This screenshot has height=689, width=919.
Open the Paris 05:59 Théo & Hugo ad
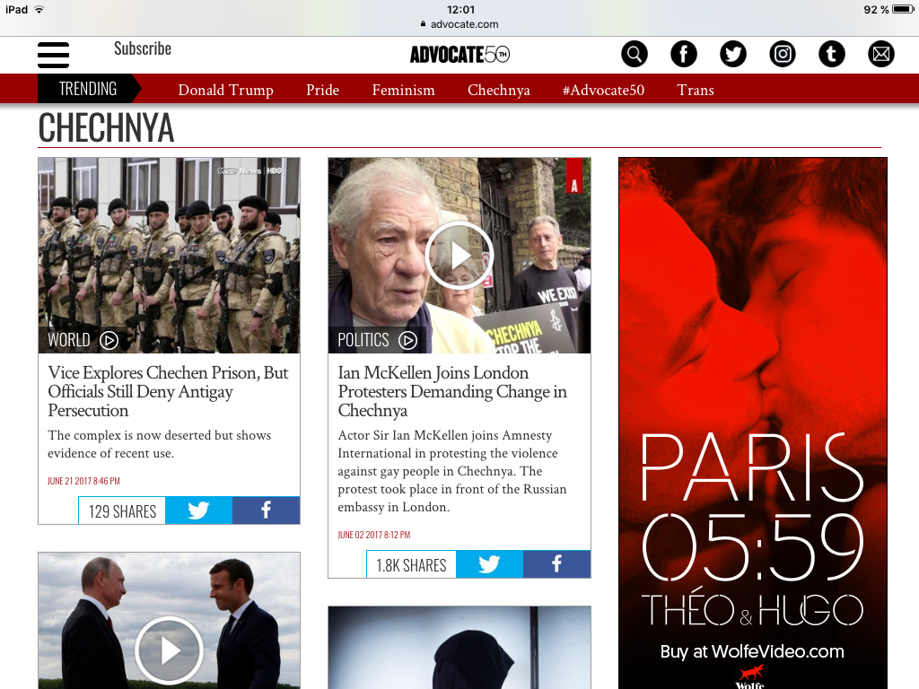753,423
